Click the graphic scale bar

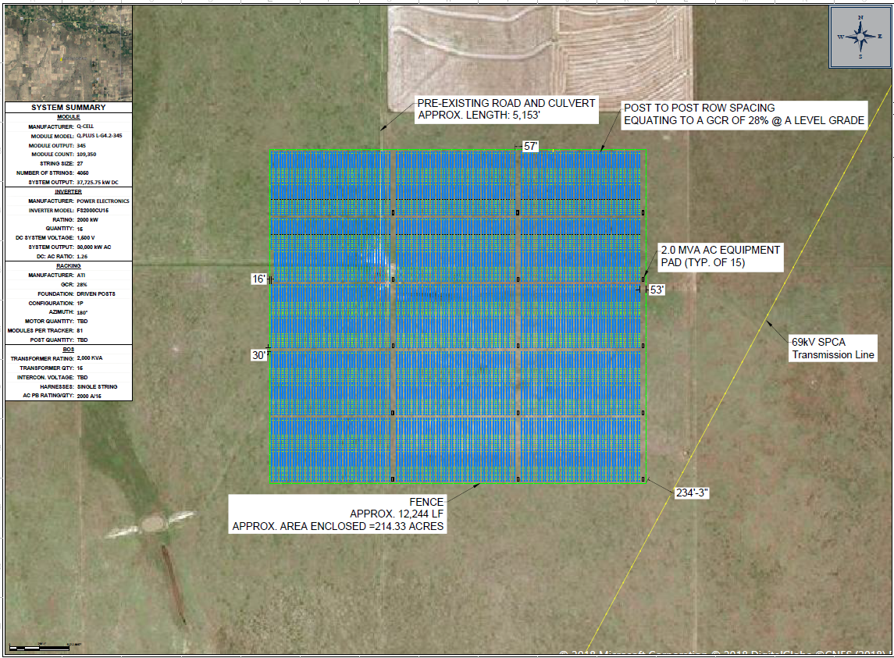coord(43,647)
